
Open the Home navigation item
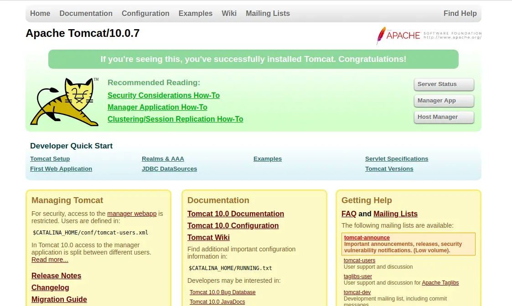pos(40,13)
